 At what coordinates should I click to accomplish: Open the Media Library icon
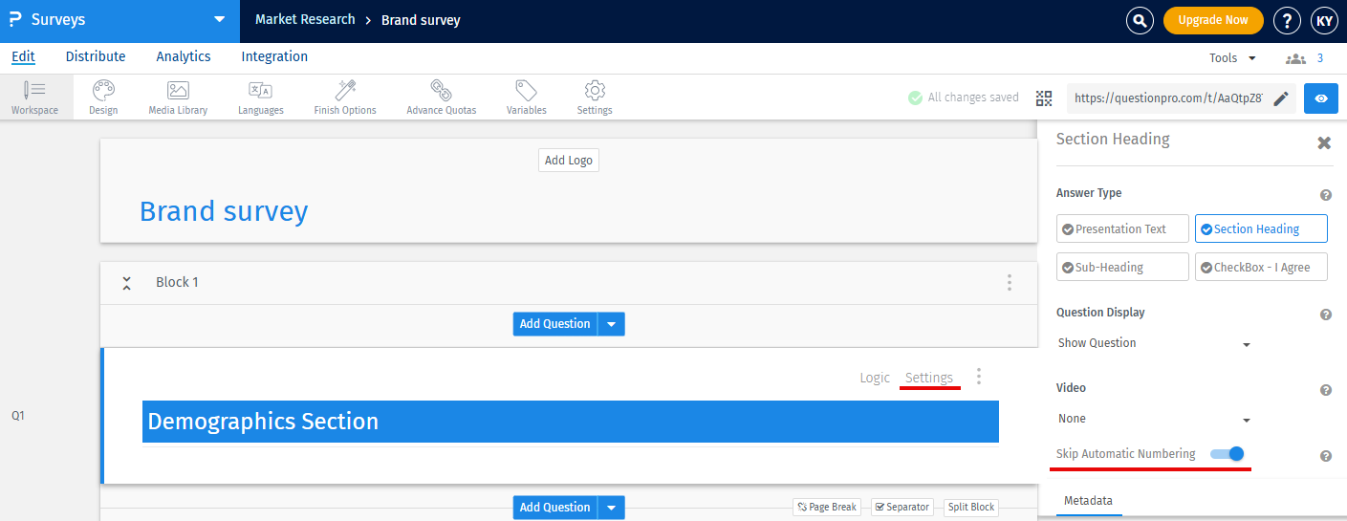coord(178,98)
